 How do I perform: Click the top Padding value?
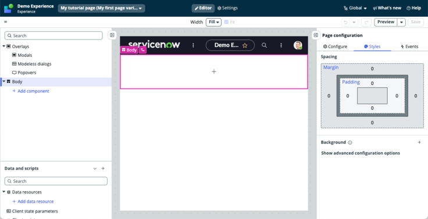pyautogui.click(x=372, y=84)
